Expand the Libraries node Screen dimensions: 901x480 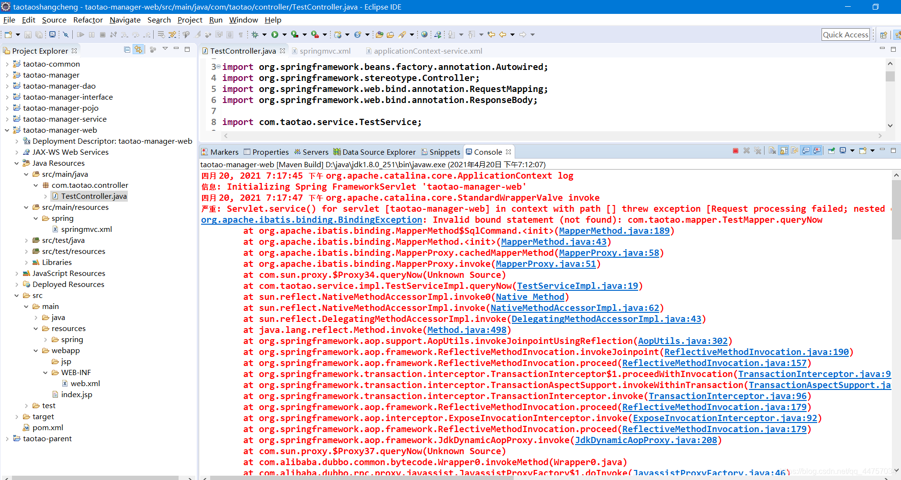(26, 263)
